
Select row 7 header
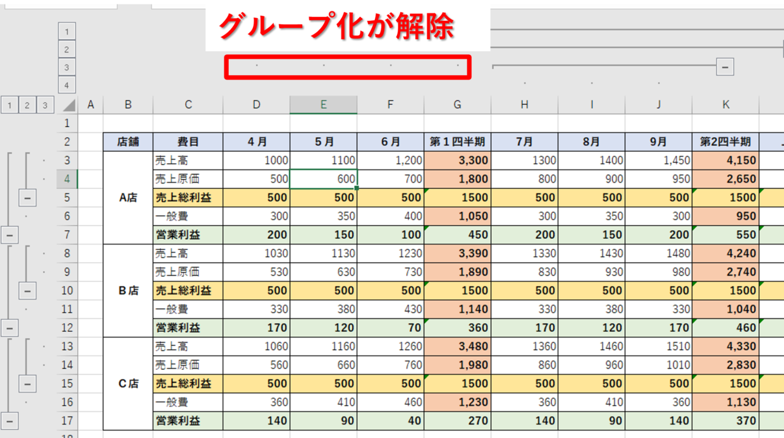pyautogui.click(x=68, y=235)
